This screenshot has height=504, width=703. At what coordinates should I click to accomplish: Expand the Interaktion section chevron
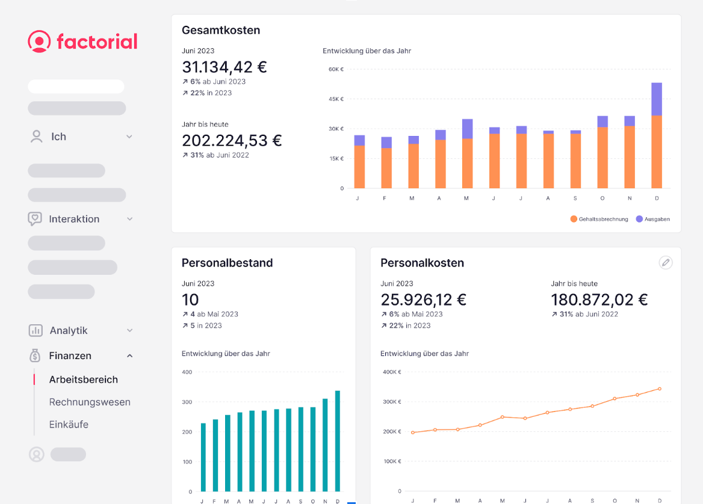click(129, 220)
